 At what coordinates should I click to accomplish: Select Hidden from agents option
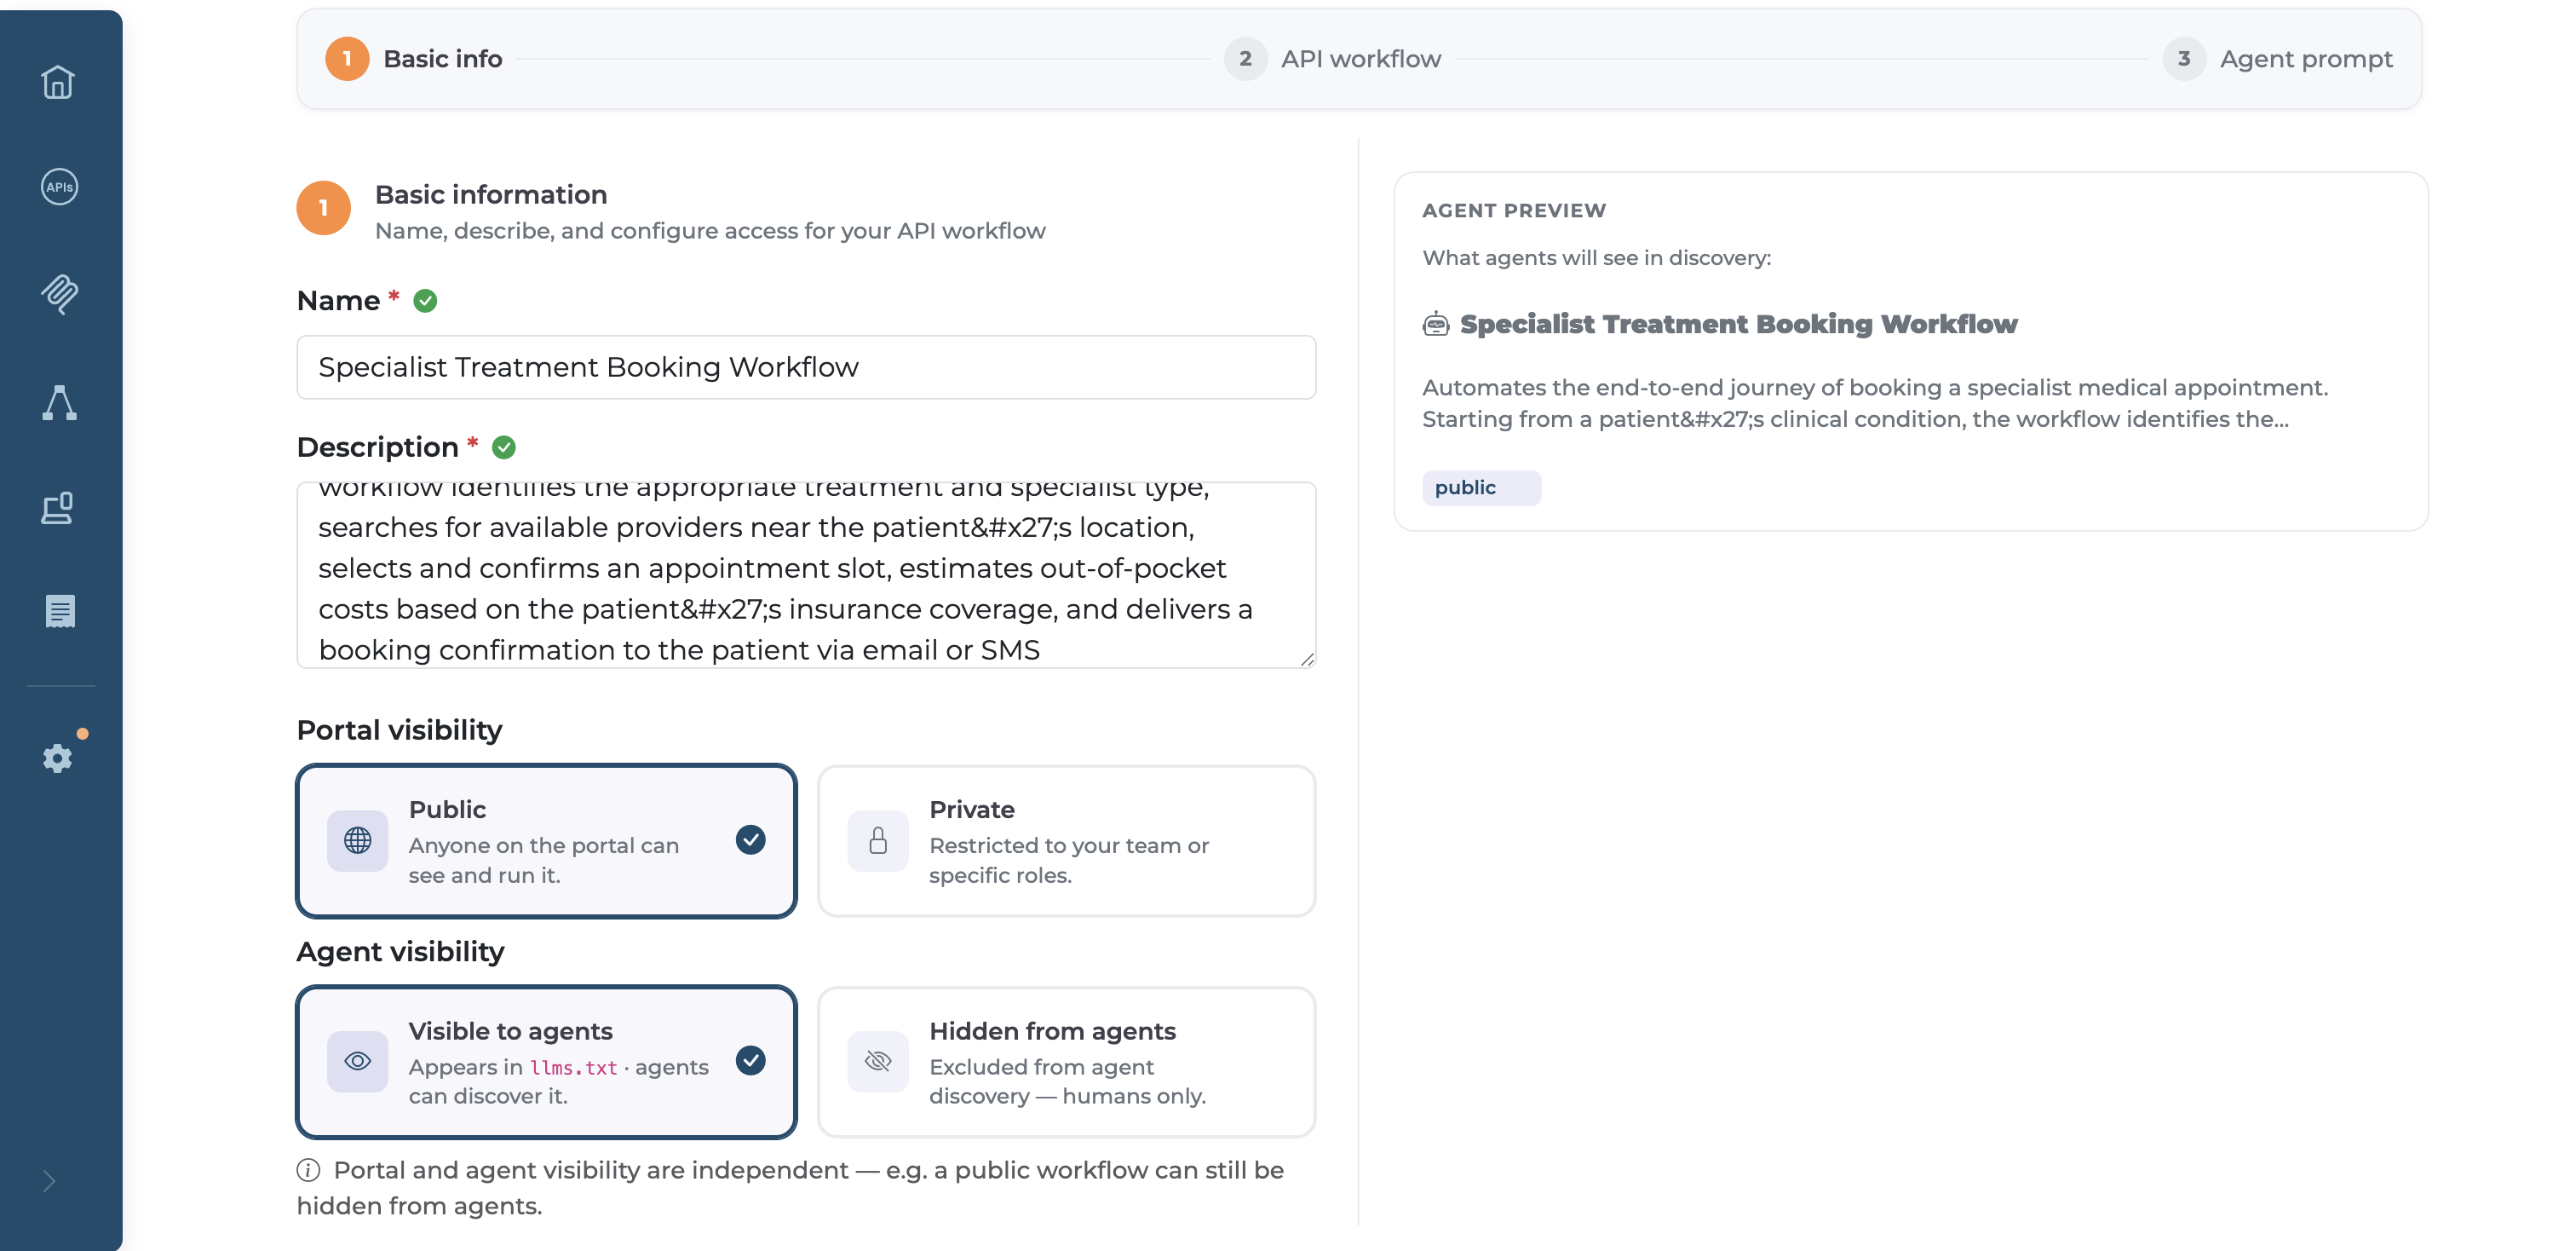[x=1067, y=1062]
